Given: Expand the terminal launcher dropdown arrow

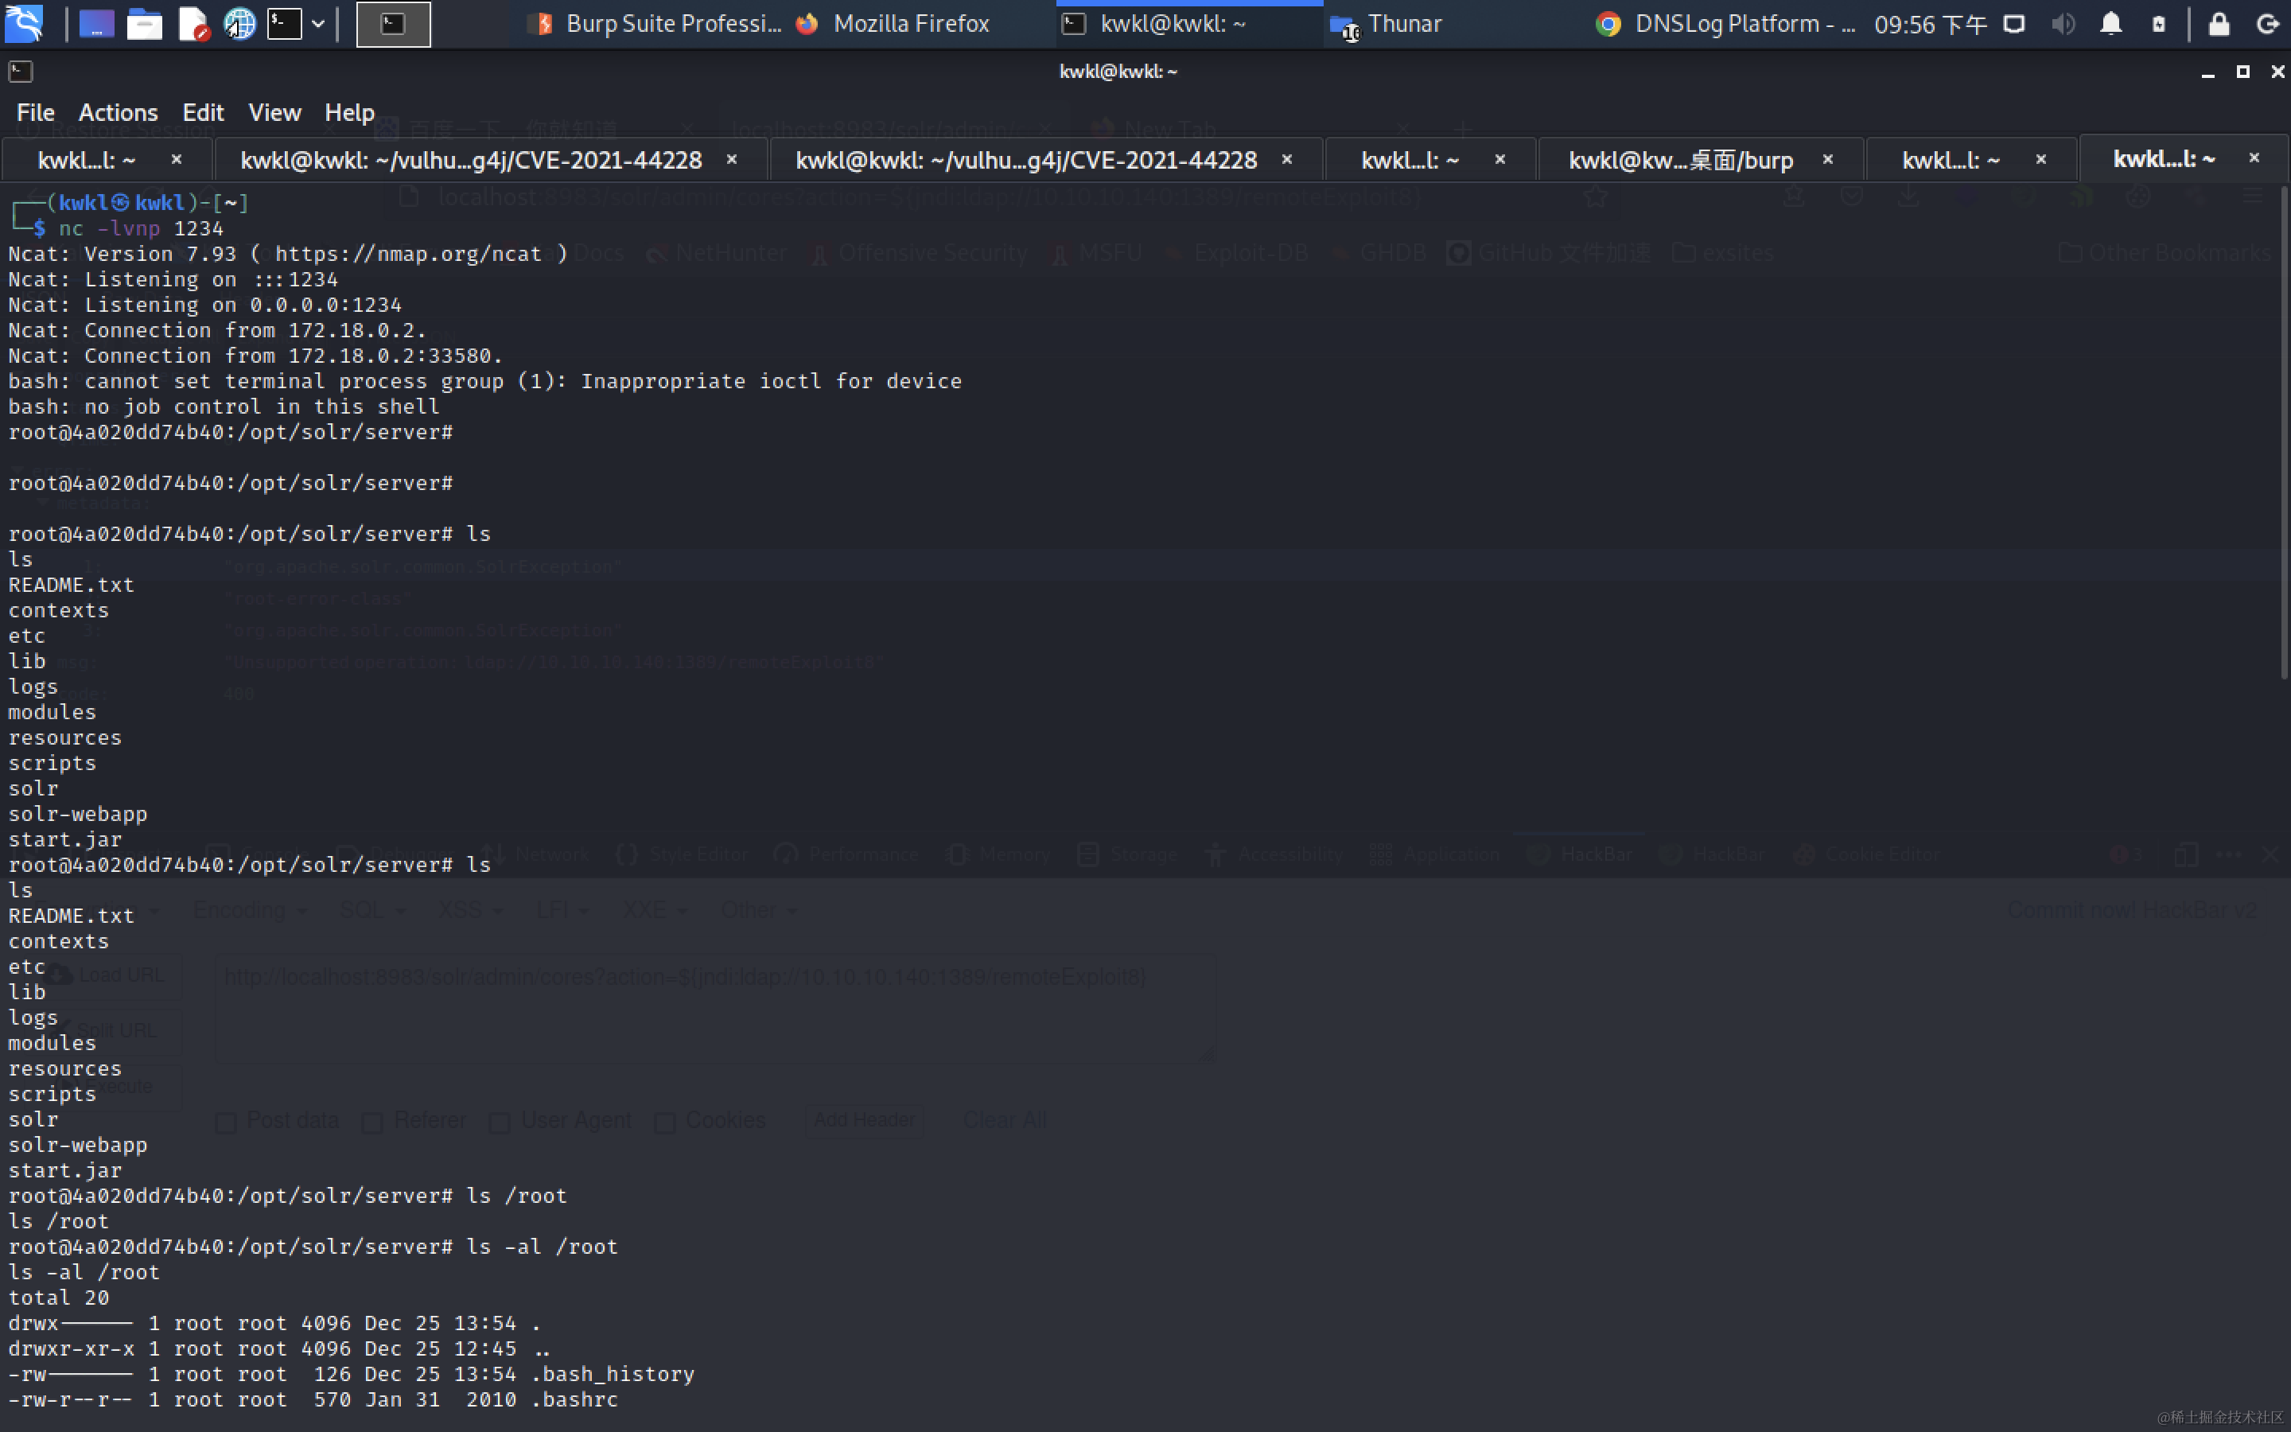Looking at the screenshot, I should click(x=318, y=24).
